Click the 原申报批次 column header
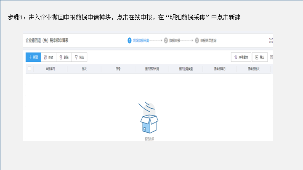303x170 pixels. [254, 69]
